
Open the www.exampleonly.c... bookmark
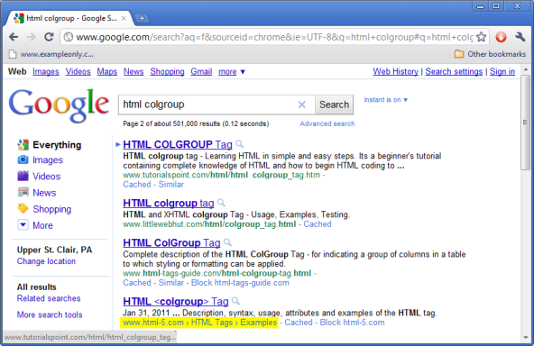(x=51, y=54)
